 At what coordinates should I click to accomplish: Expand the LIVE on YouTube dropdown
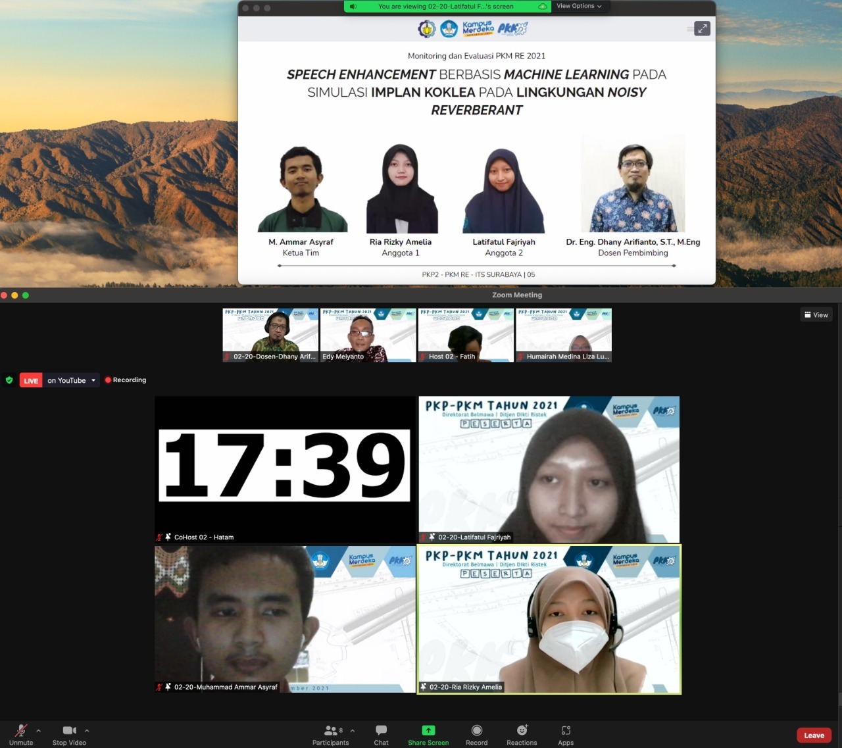(93, 380)
